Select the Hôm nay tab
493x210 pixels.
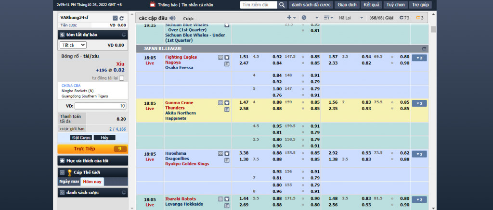point(92,182)
